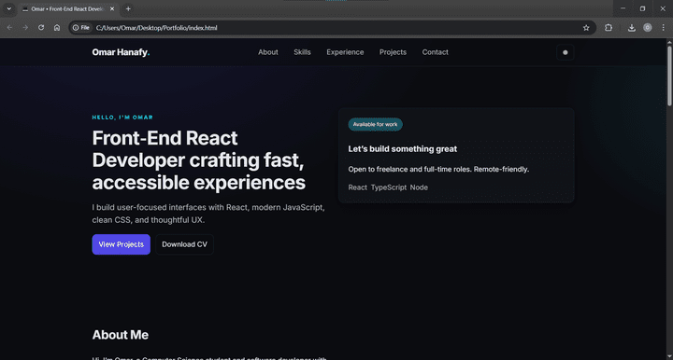Viewport: 673px width, 360px height.
Task: Select the Omar Front-End React Developer tab
Action: click(68, 8)
